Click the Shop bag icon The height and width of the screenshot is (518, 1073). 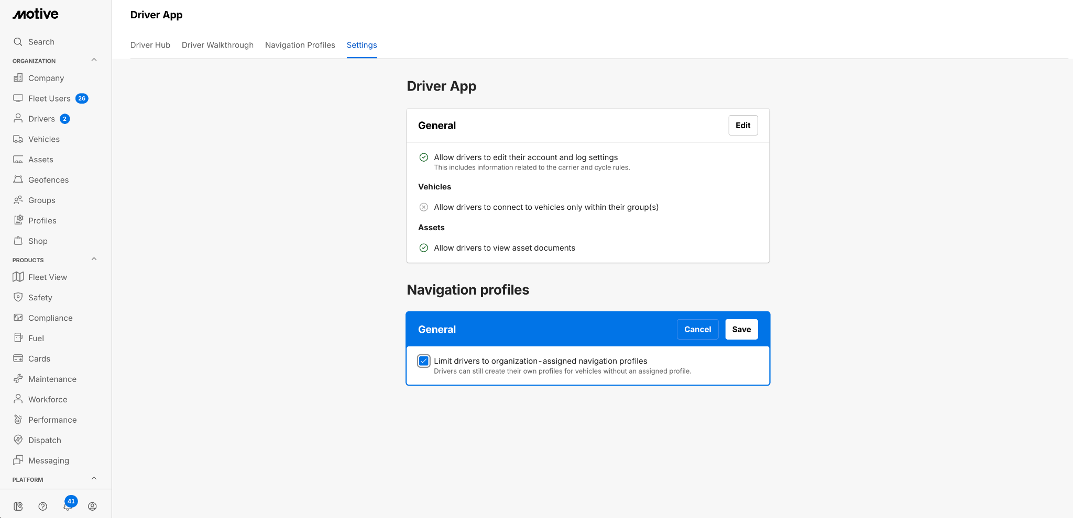(x=18, y=241)
